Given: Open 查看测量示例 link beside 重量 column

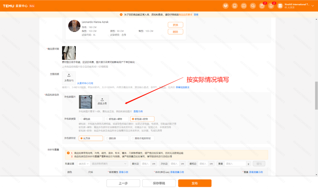Looking at the screenshot, I should pos(256,172).
